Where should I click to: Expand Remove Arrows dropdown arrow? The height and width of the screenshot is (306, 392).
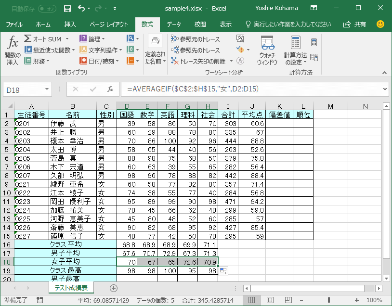[231, 61]
